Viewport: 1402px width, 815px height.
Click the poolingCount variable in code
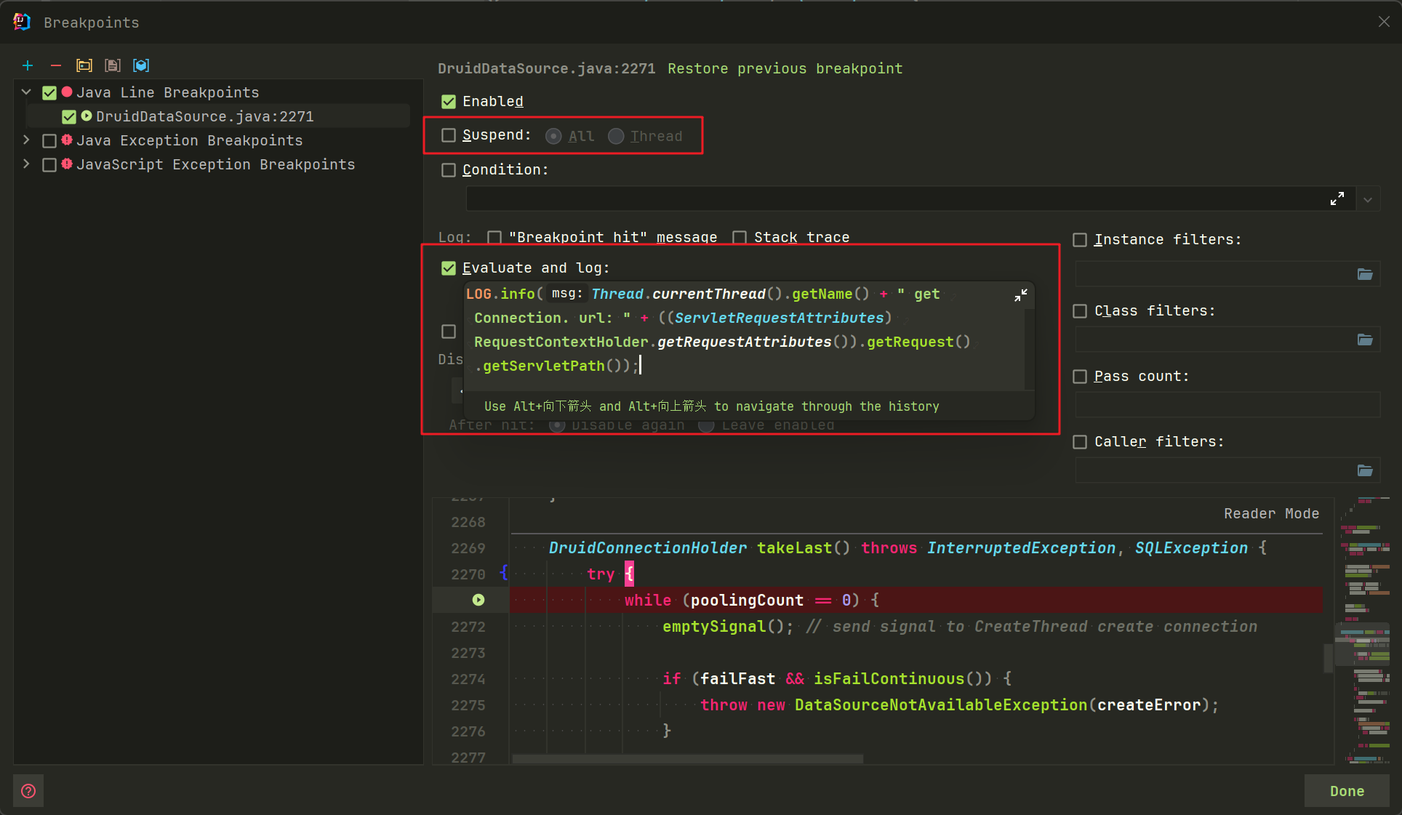747,601
